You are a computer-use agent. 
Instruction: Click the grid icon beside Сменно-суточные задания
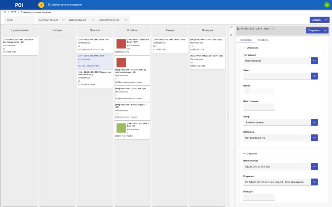49,5
